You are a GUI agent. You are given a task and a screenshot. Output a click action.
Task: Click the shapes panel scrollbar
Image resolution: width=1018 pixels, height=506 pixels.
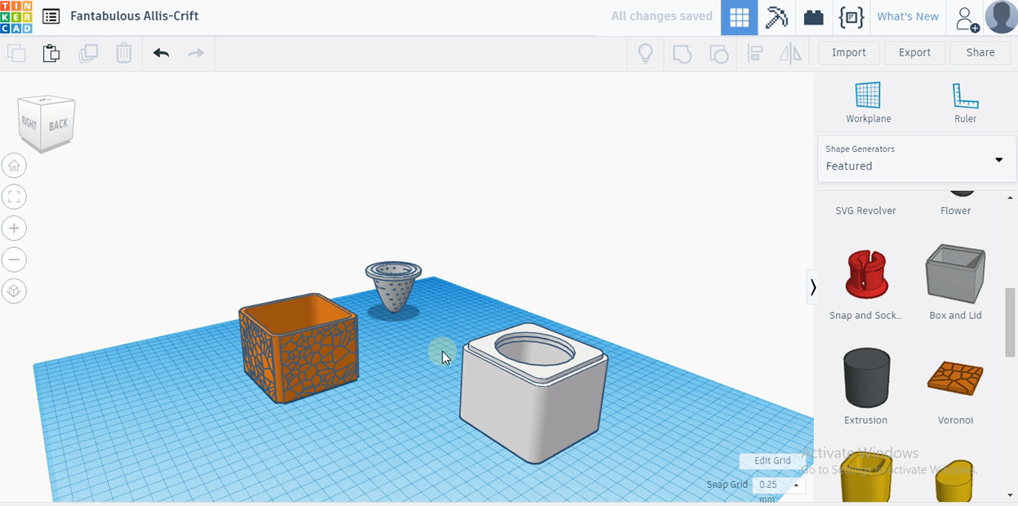click(1011, 322)
